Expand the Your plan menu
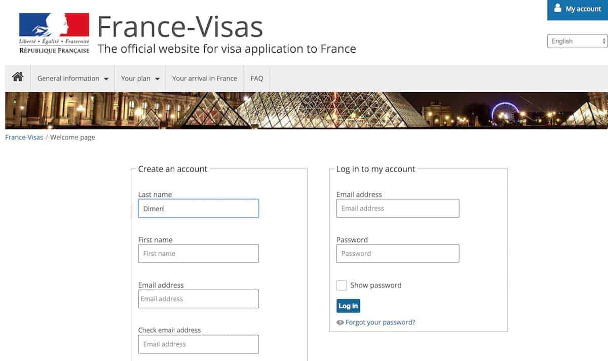This screenshot has height=361, width=608. [140, 78]
